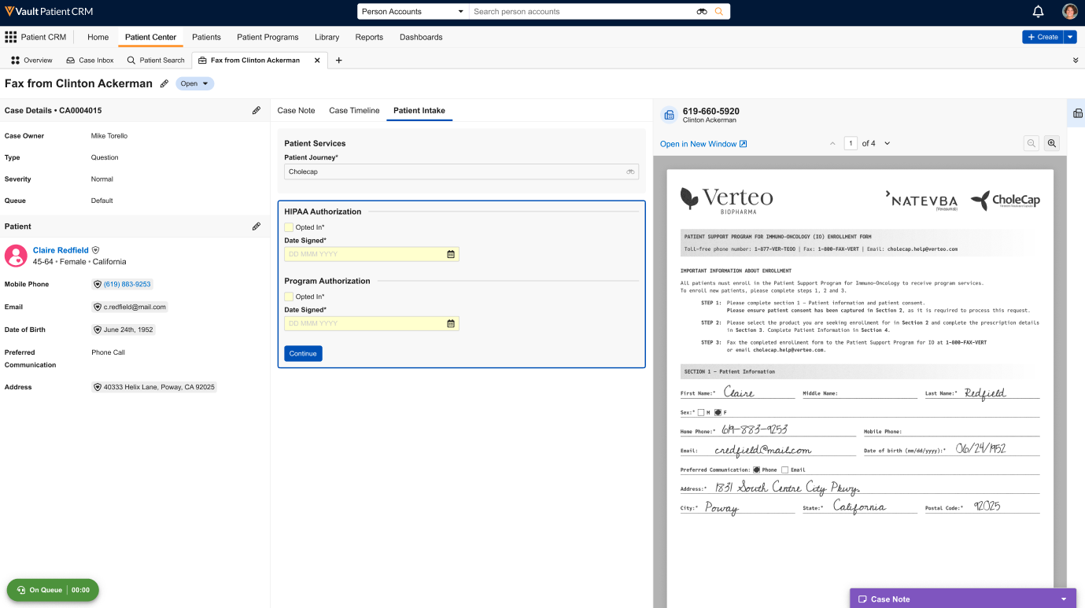Check Program Authorization Opted In box
Screen dimensions: 1085x608
pyautogui.click(x=289, y=297)
